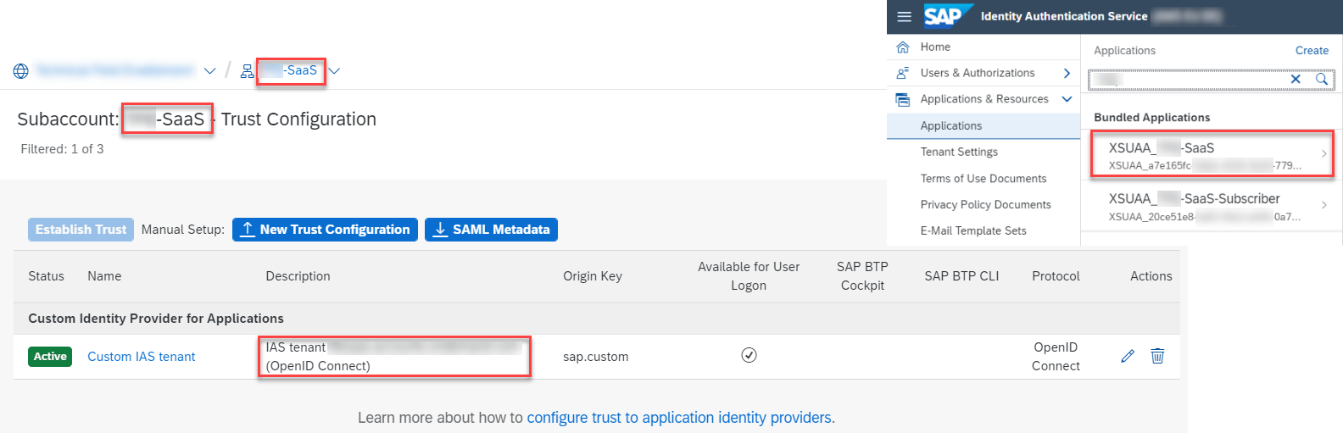
Task: Delete the Custom IAS tenant trust configuration
Action: [x=1157, y=356]
